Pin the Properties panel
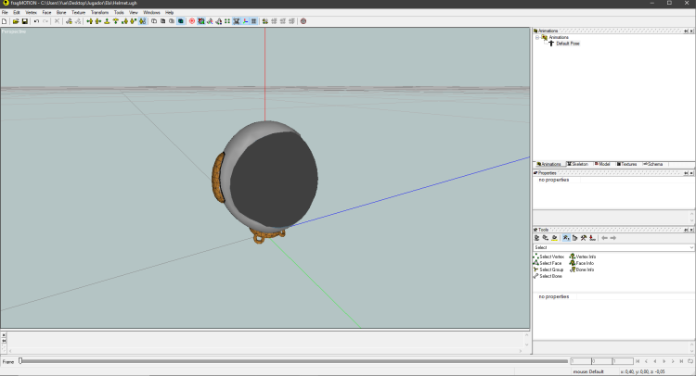 685,172
